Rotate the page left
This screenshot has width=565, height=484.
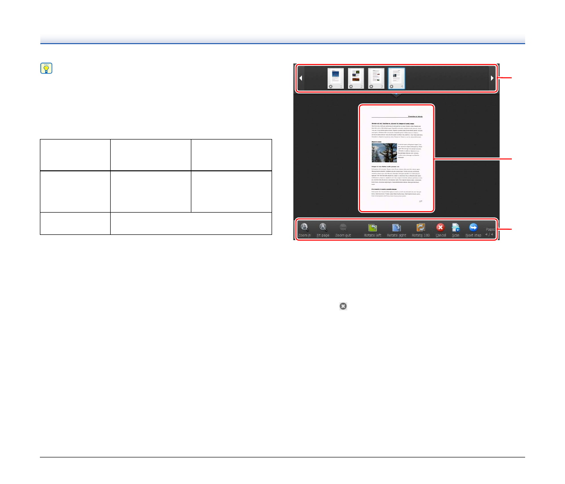click(373, 228)
